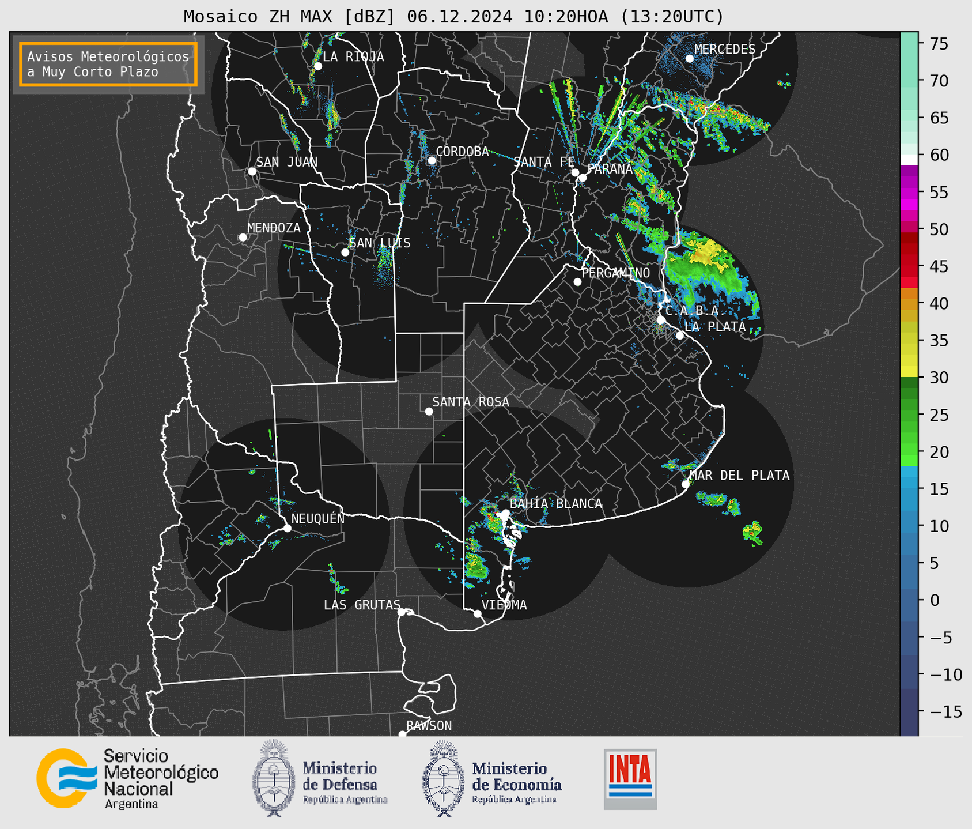Screen dimensions: 972x829
Task: Click the 'MERCEDES' label
Action: pyautogui.click(x=725, y=50)
